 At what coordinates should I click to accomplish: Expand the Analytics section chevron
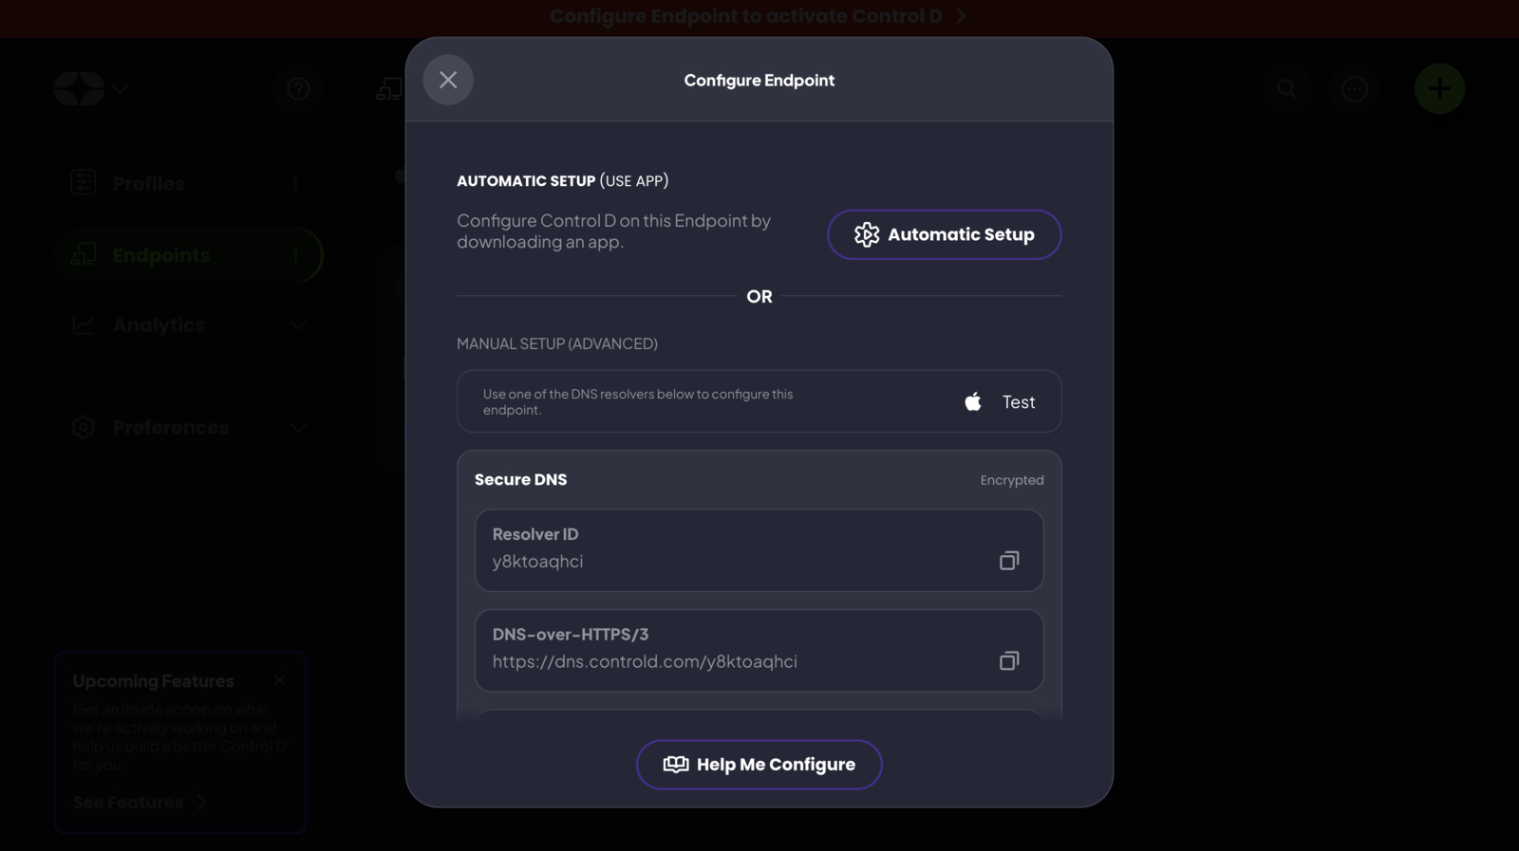(x=298, y=324)
